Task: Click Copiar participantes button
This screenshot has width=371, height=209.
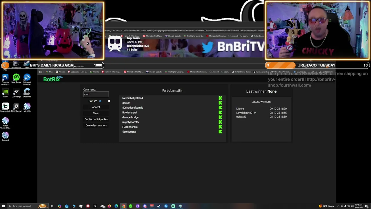Action: tap(96, 119)
